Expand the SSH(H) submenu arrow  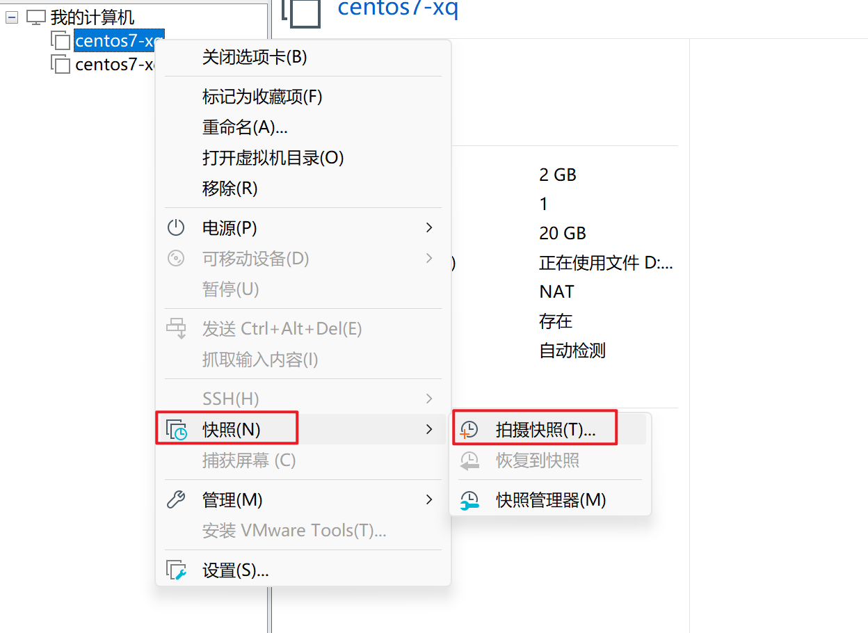(429, 399)
